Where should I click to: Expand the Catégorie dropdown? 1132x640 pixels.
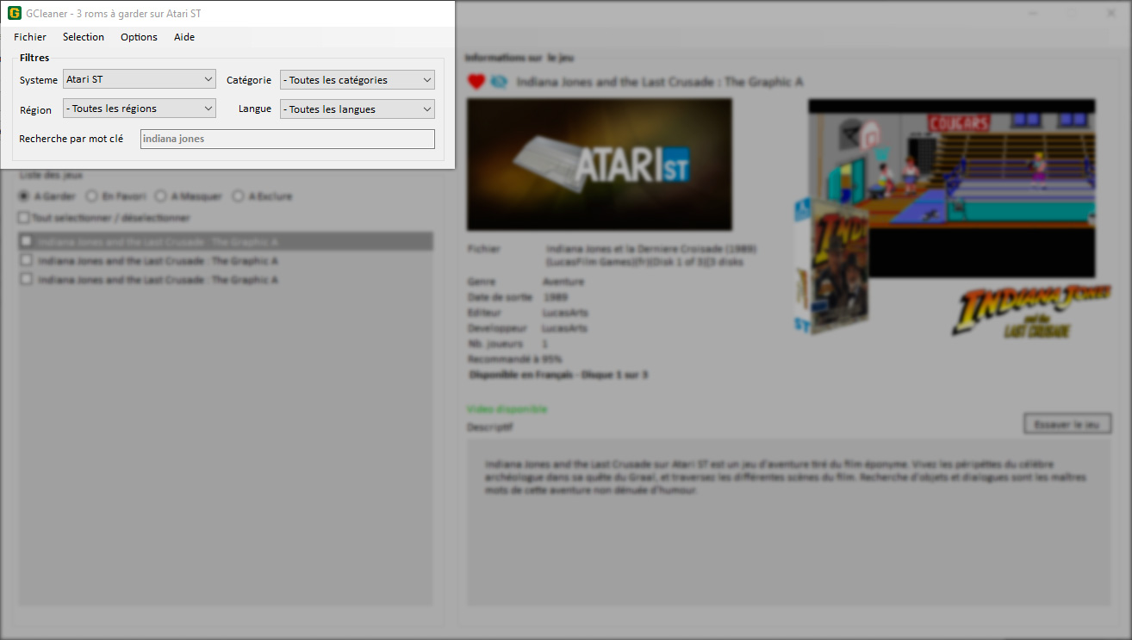coord(358,80)
